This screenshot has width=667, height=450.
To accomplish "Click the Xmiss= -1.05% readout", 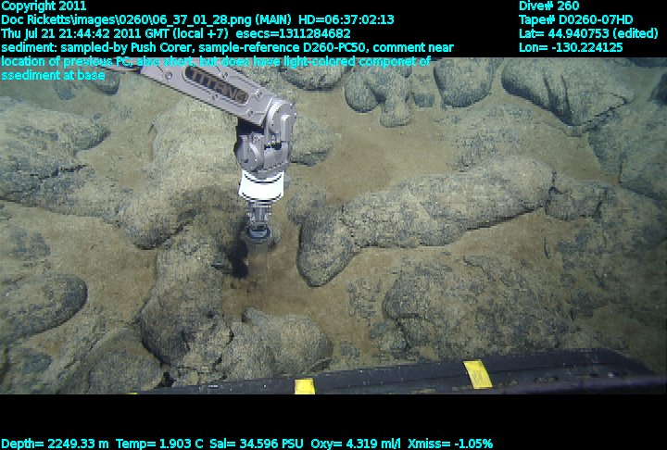I will tap(457, 444).
